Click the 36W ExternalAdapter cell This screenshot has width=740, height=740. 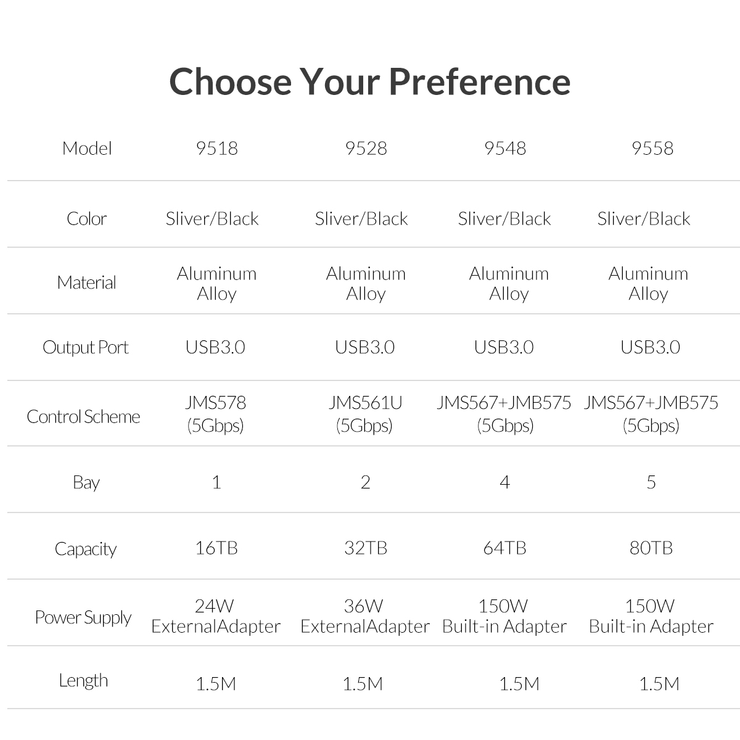coord(365,616)
